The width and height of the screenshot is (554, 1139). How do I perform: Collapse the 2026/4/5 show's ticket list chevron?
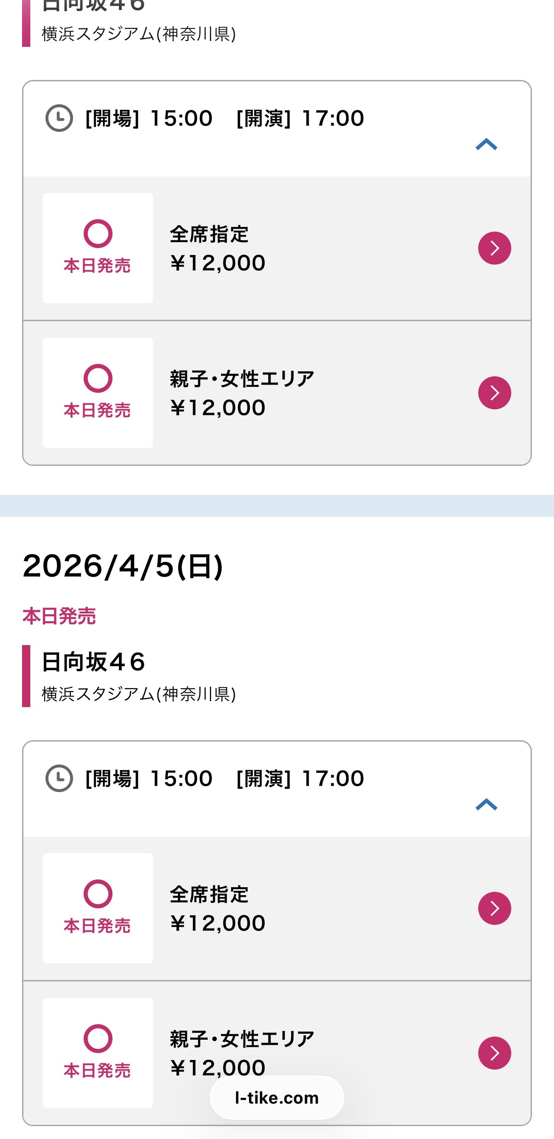486,805
